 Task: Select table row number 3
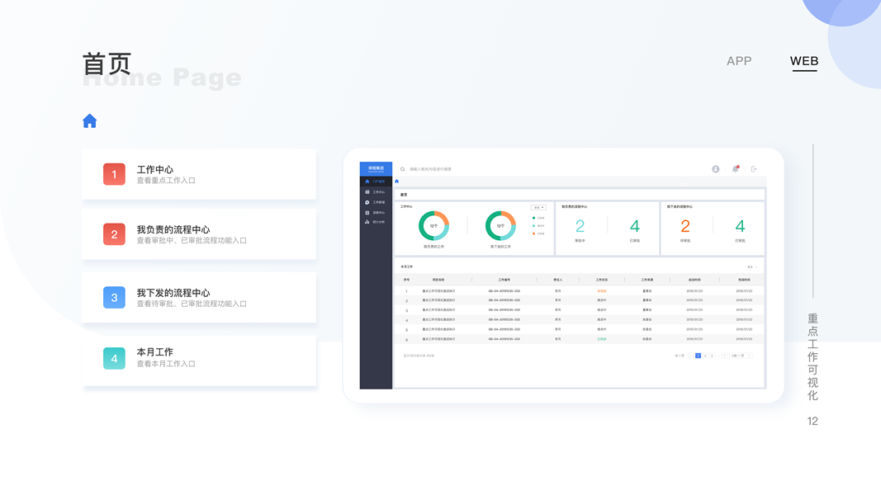coord(580,310)
